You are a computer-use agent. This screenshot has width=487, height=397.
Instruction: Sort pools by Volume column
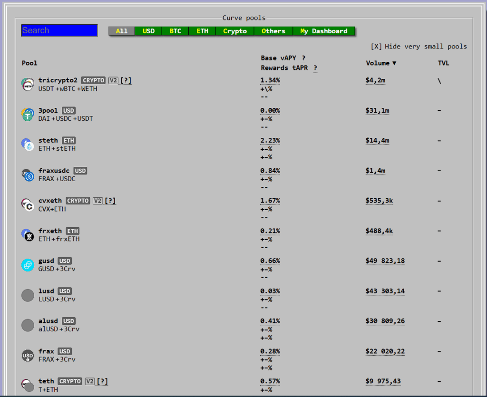point(380,63)
